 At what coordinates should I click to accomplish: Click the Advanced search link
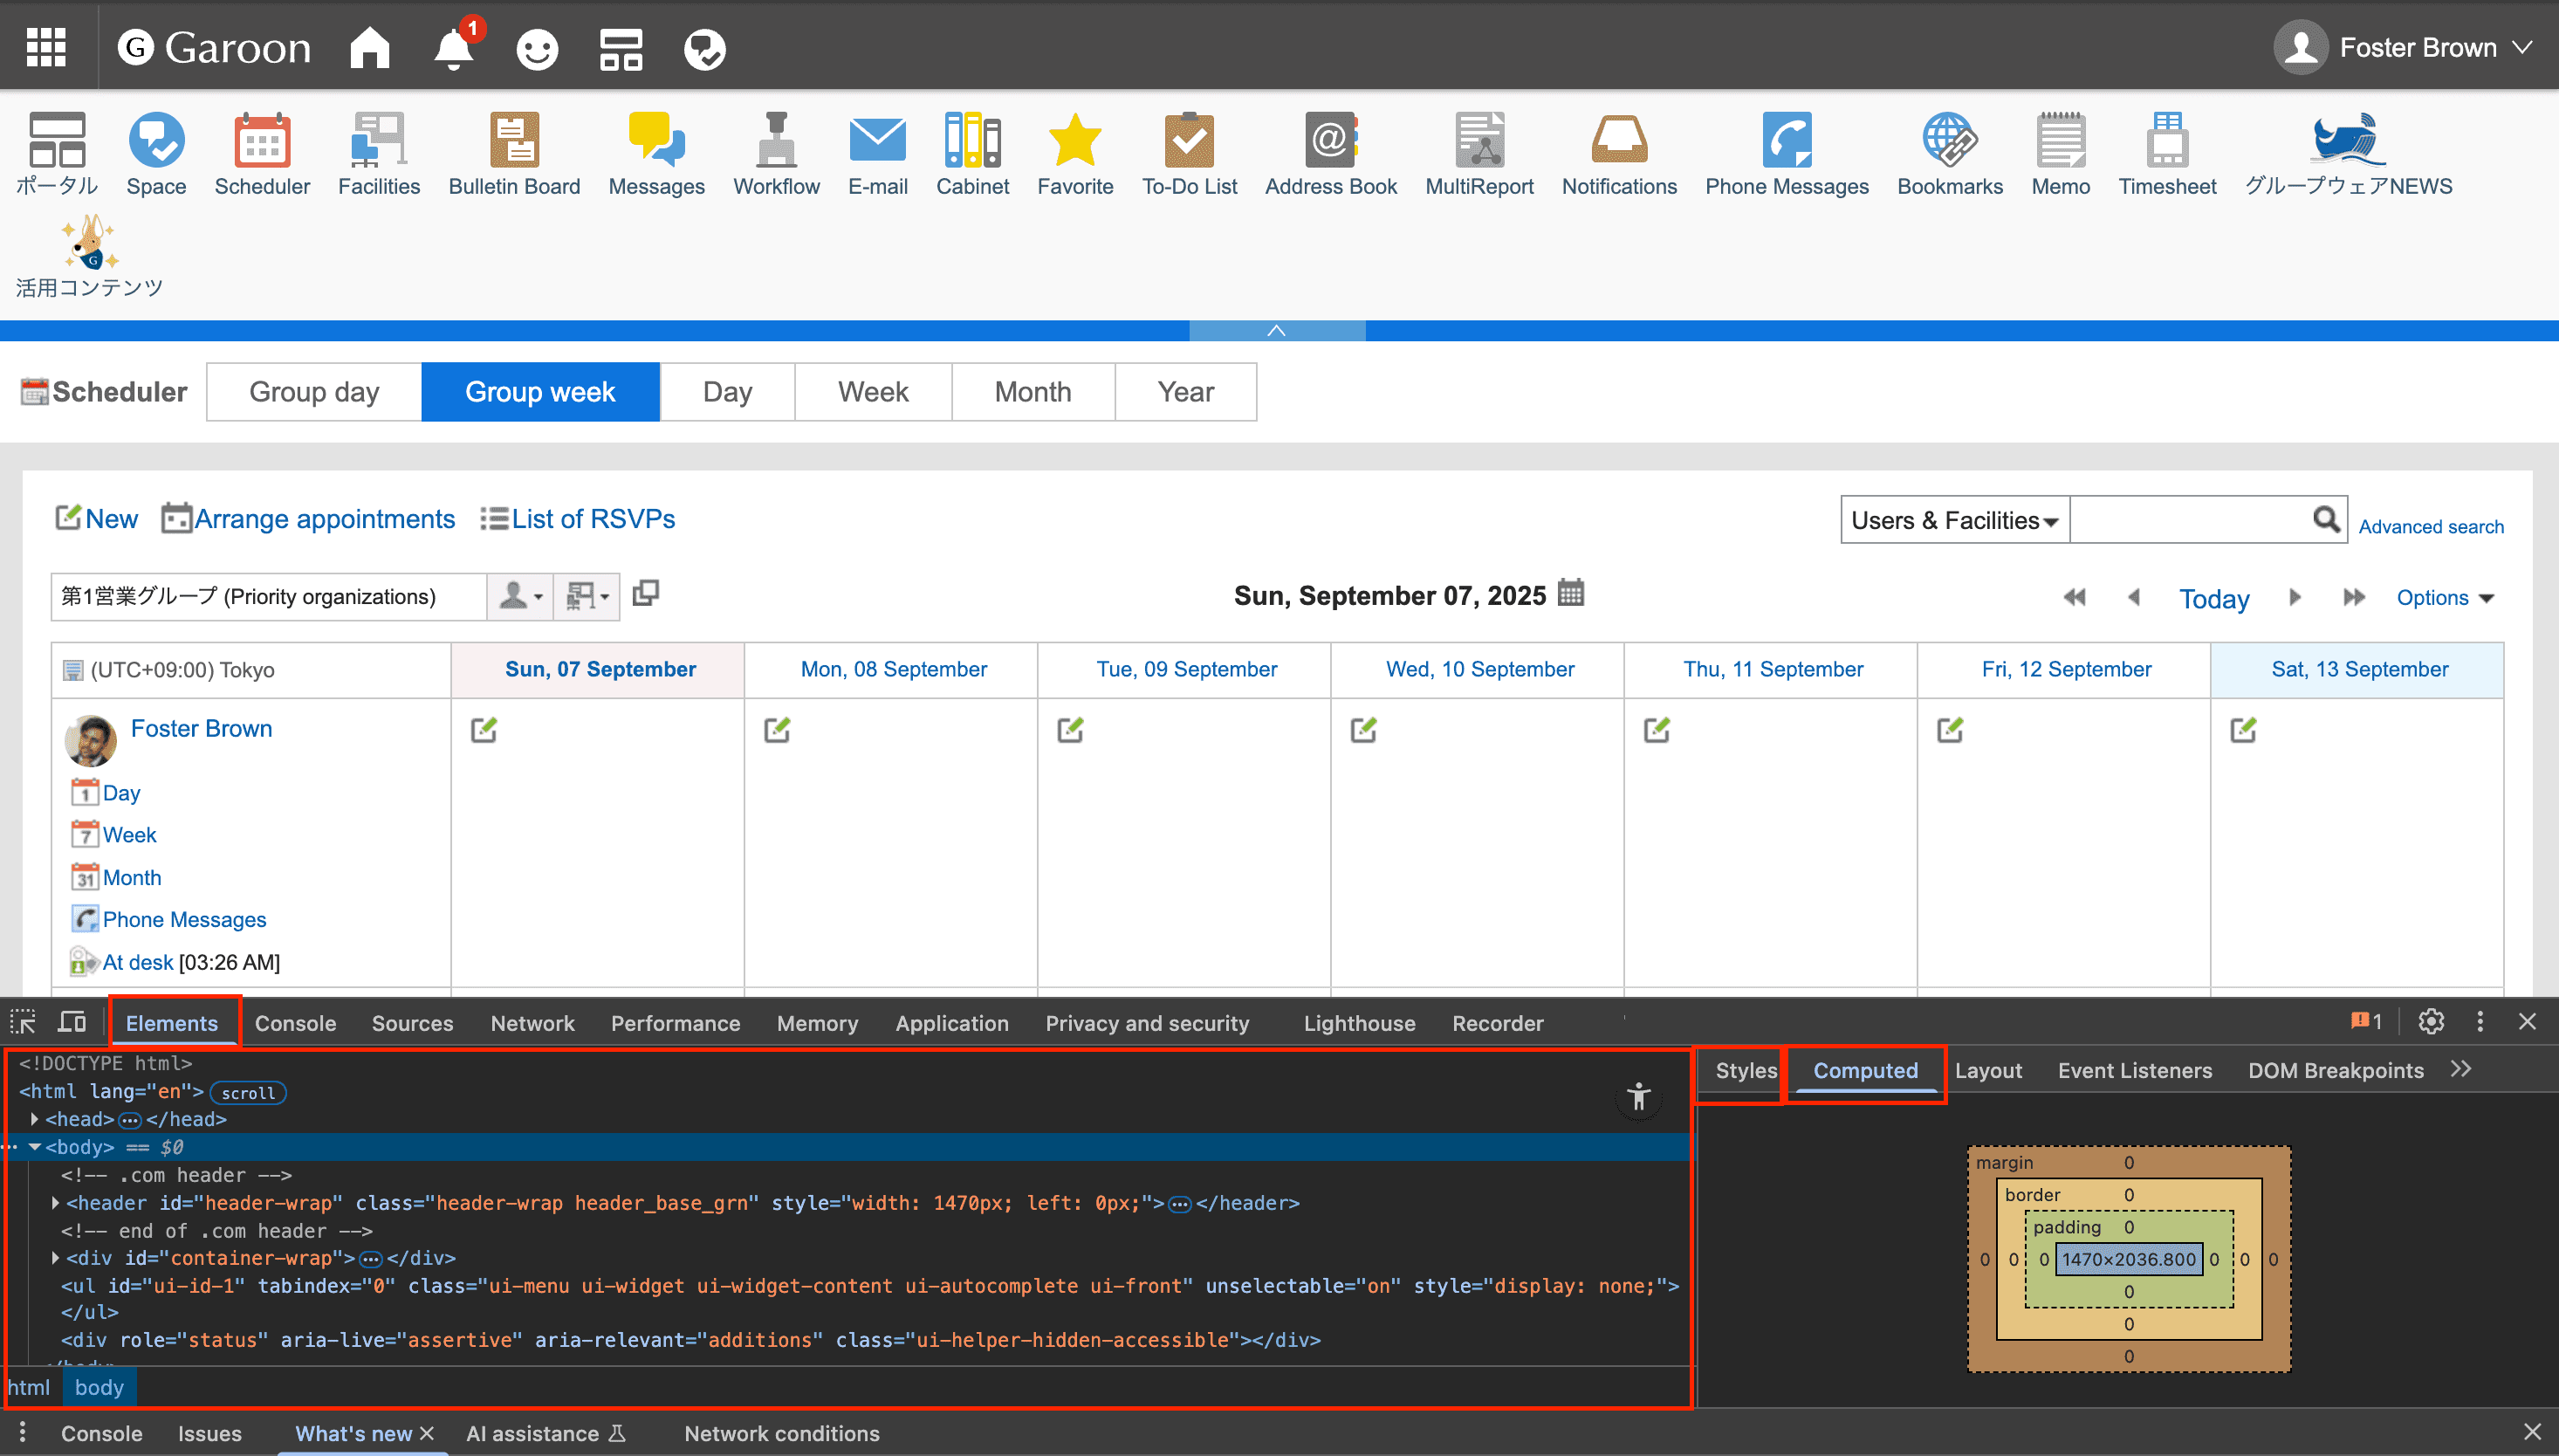point(2431,526)
